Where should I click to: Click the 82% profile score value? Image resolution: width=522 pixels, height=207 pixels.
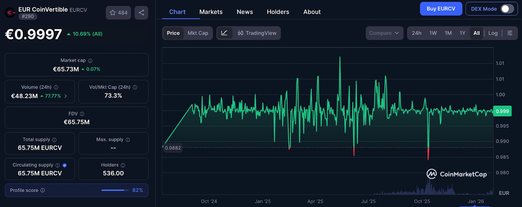138,190
